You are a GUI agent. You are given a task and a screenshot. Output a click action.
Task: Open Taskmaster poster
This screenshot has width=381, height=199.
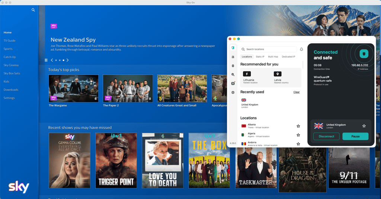[x=256, y=168]
